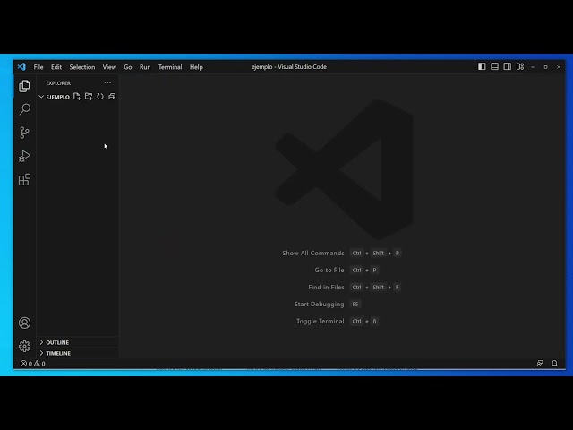This screenshot has height=430, width=573.
Task: Open the Selection menu
Action: (x=82, y=67)
